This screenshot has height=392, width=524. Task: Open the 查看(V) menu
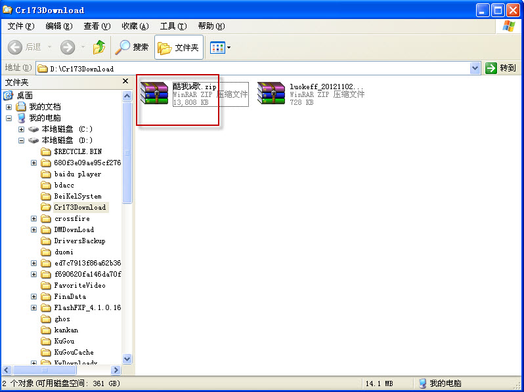(x=97, y=26)
